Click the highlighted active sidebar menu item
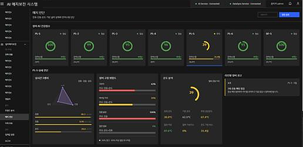 (14, 117)
